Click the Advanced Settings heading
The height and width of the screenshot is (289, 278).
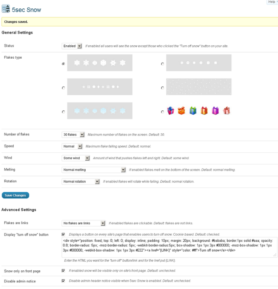pos(19,210)
